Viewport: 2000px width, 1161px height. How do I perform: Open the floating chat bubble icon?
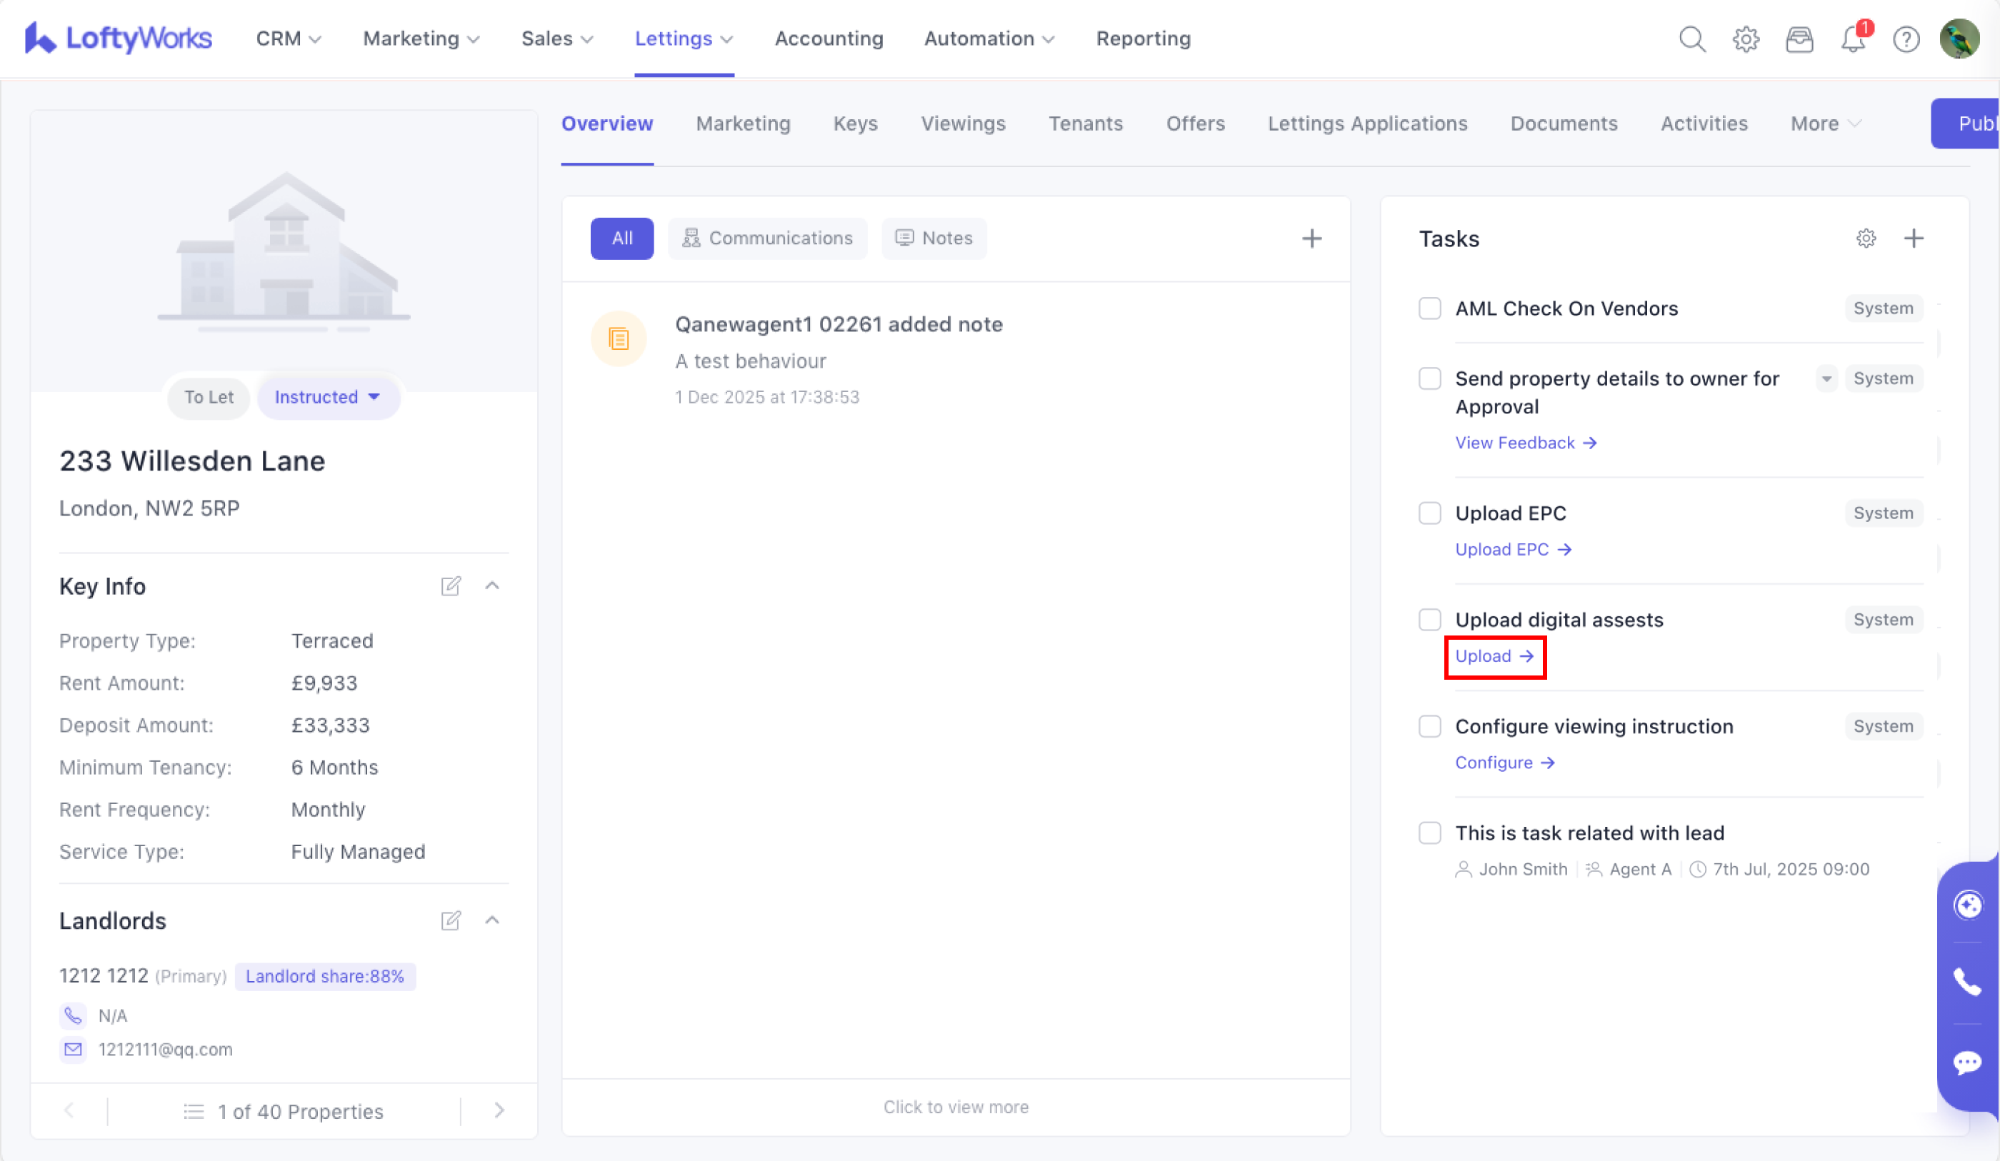[1966, 1062]
